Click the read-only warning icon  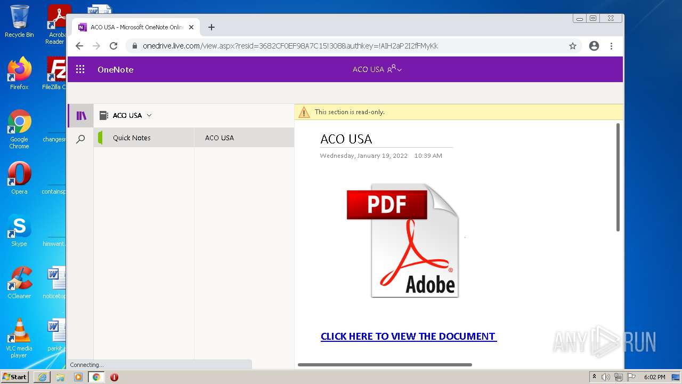[304, 112]
